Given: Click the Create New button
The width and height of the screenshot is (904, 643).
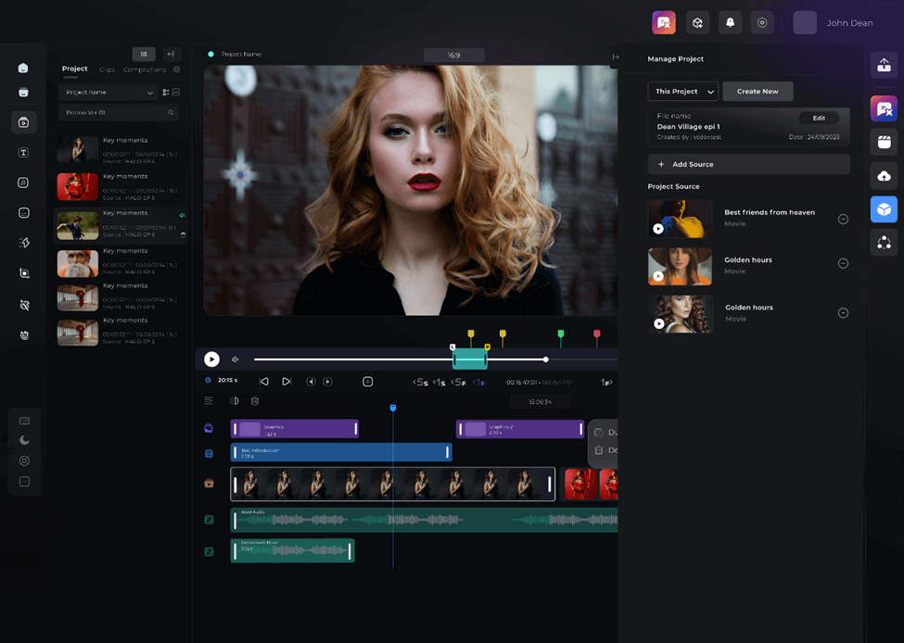Looking at the screenshot, I should pos(758,92).
